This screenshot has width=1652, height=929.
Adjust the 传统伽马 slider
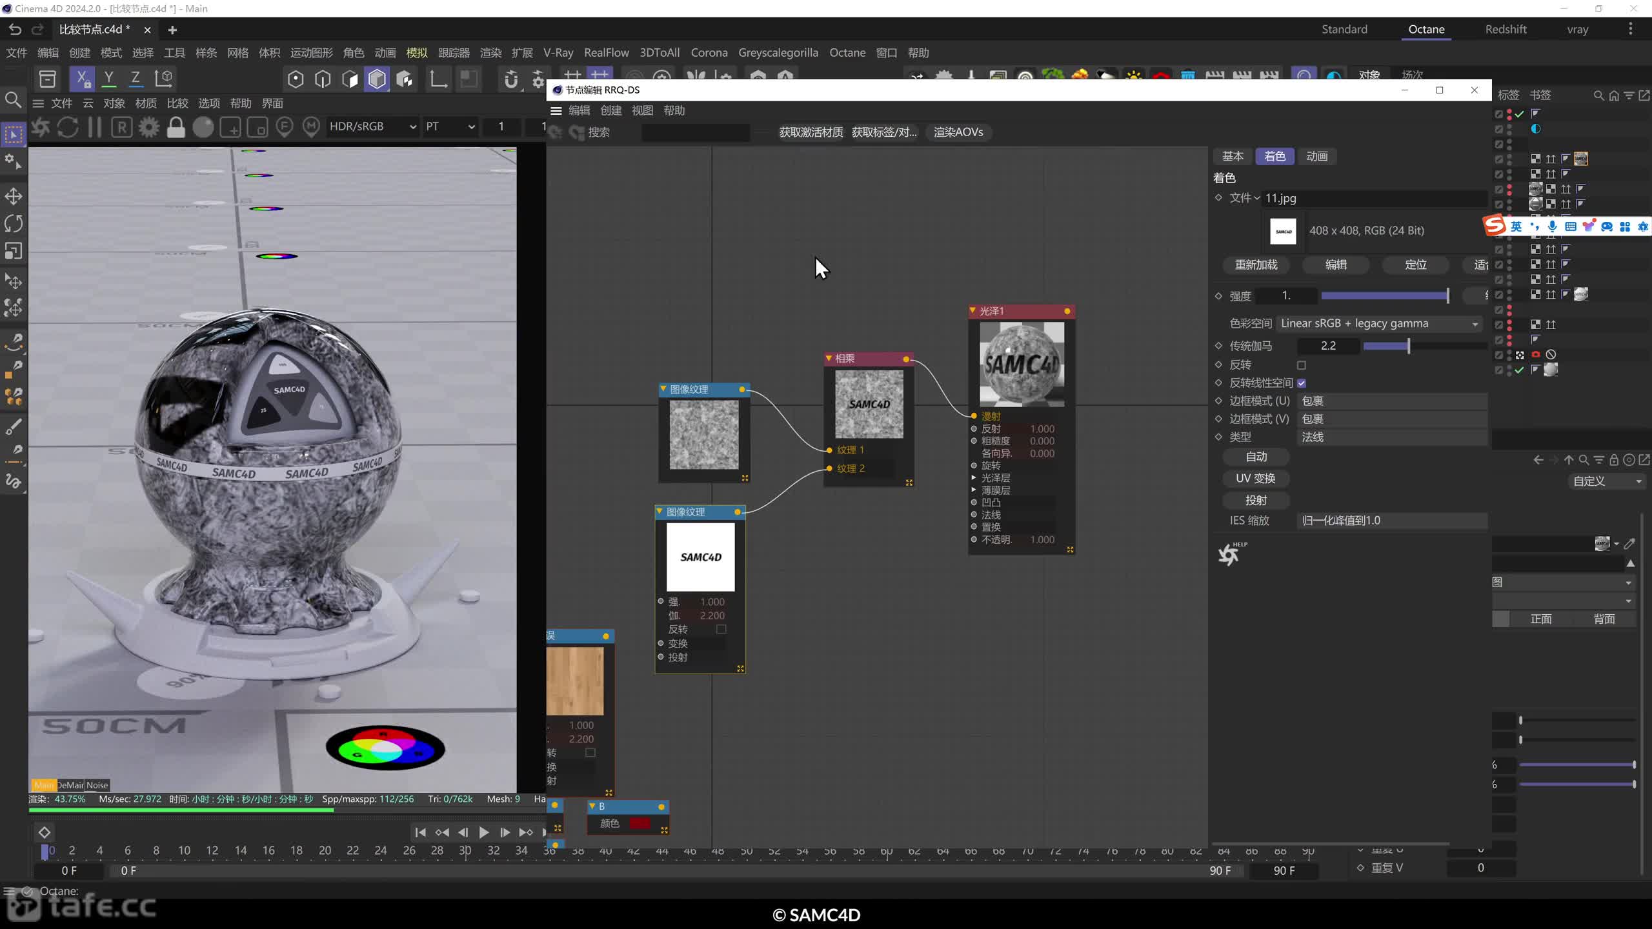[x=1425, y=346]
